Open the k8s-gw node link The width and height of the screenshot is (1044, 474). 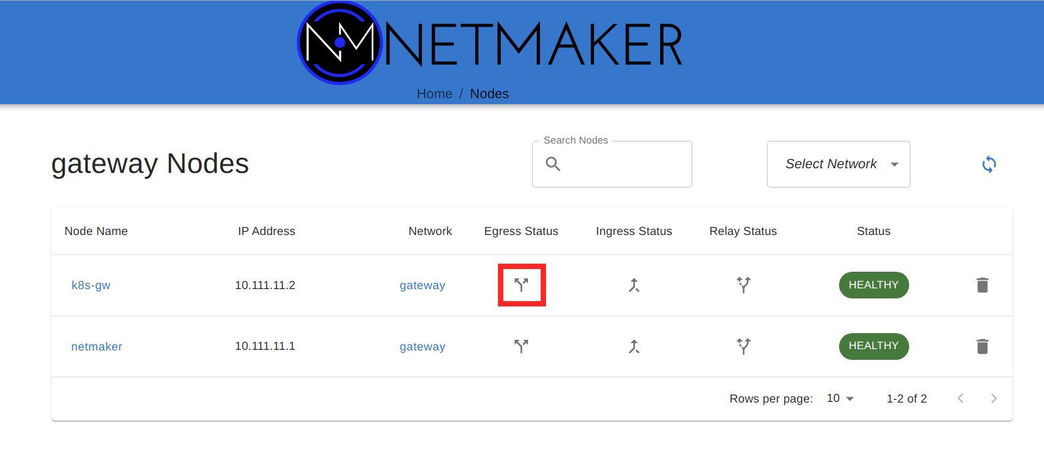click(x=91, y=285)
